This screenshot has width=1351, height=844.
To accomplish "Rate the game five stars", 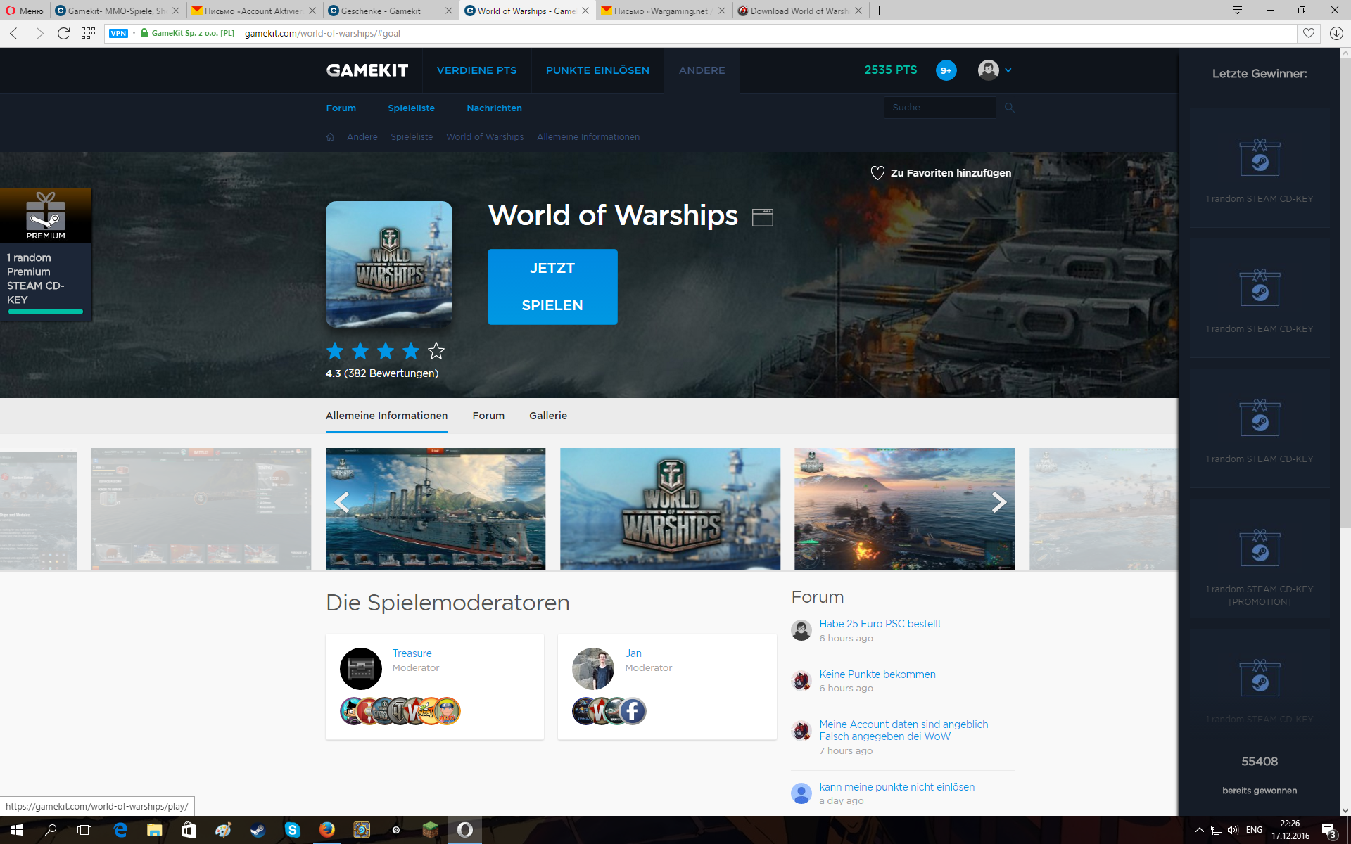I will pyautogui.click(x=436, y=350).
